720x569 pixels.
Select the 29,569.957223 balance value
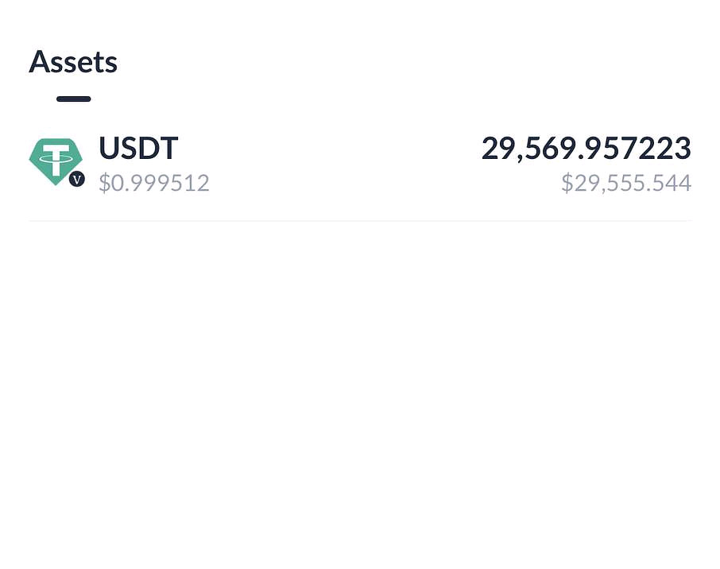[x=586, y=149]
